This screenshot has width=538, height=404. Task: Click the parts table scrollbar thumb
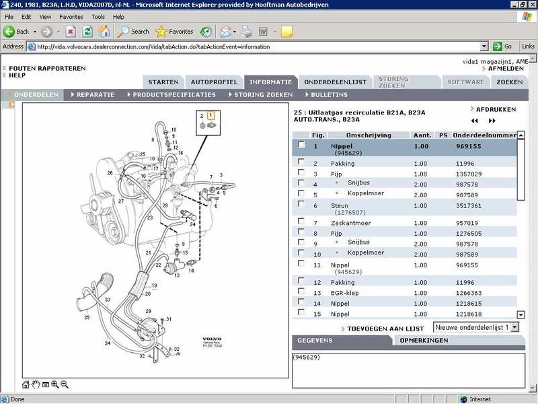click(521, 170)
